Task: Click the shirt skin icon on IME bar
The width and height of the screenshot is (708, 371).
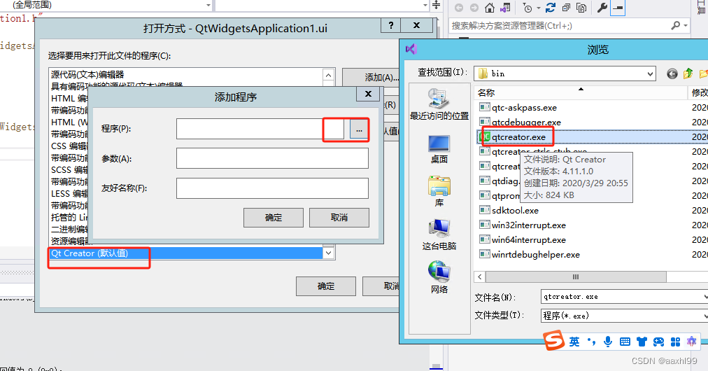Action: [x=642, y=342]
